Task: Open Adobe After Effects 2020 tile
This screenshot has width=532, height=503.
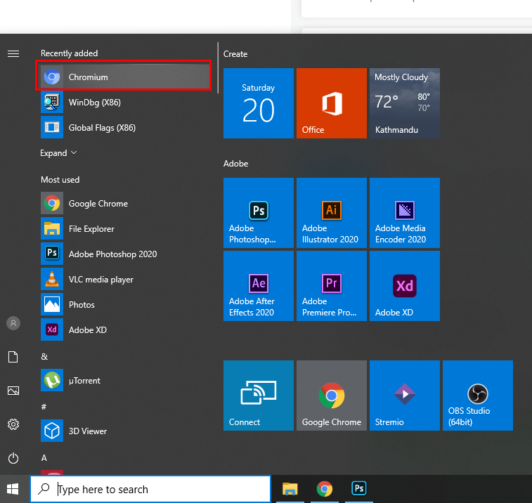Action: click(259, 286)
